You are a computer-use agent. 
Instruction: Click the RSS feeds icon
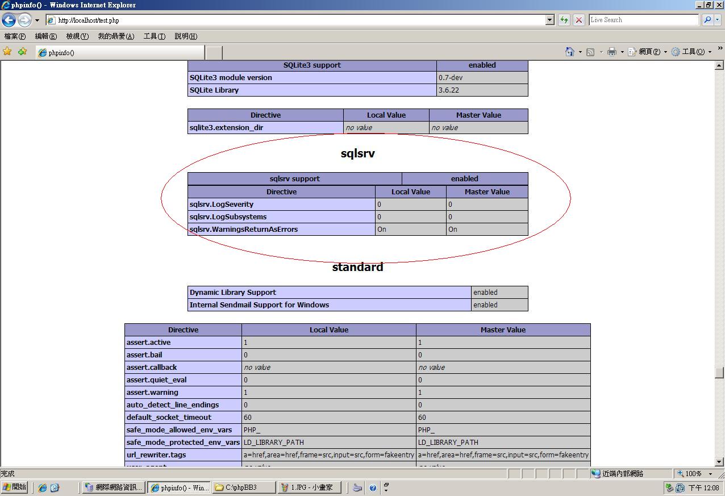pyautogui.click(x=590, y=52)
